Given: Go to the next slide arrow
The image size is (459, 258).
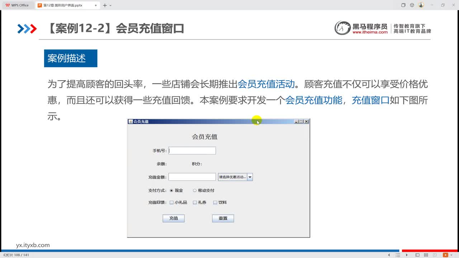Looking at the screenshot, I should click(x=407, y=255).
